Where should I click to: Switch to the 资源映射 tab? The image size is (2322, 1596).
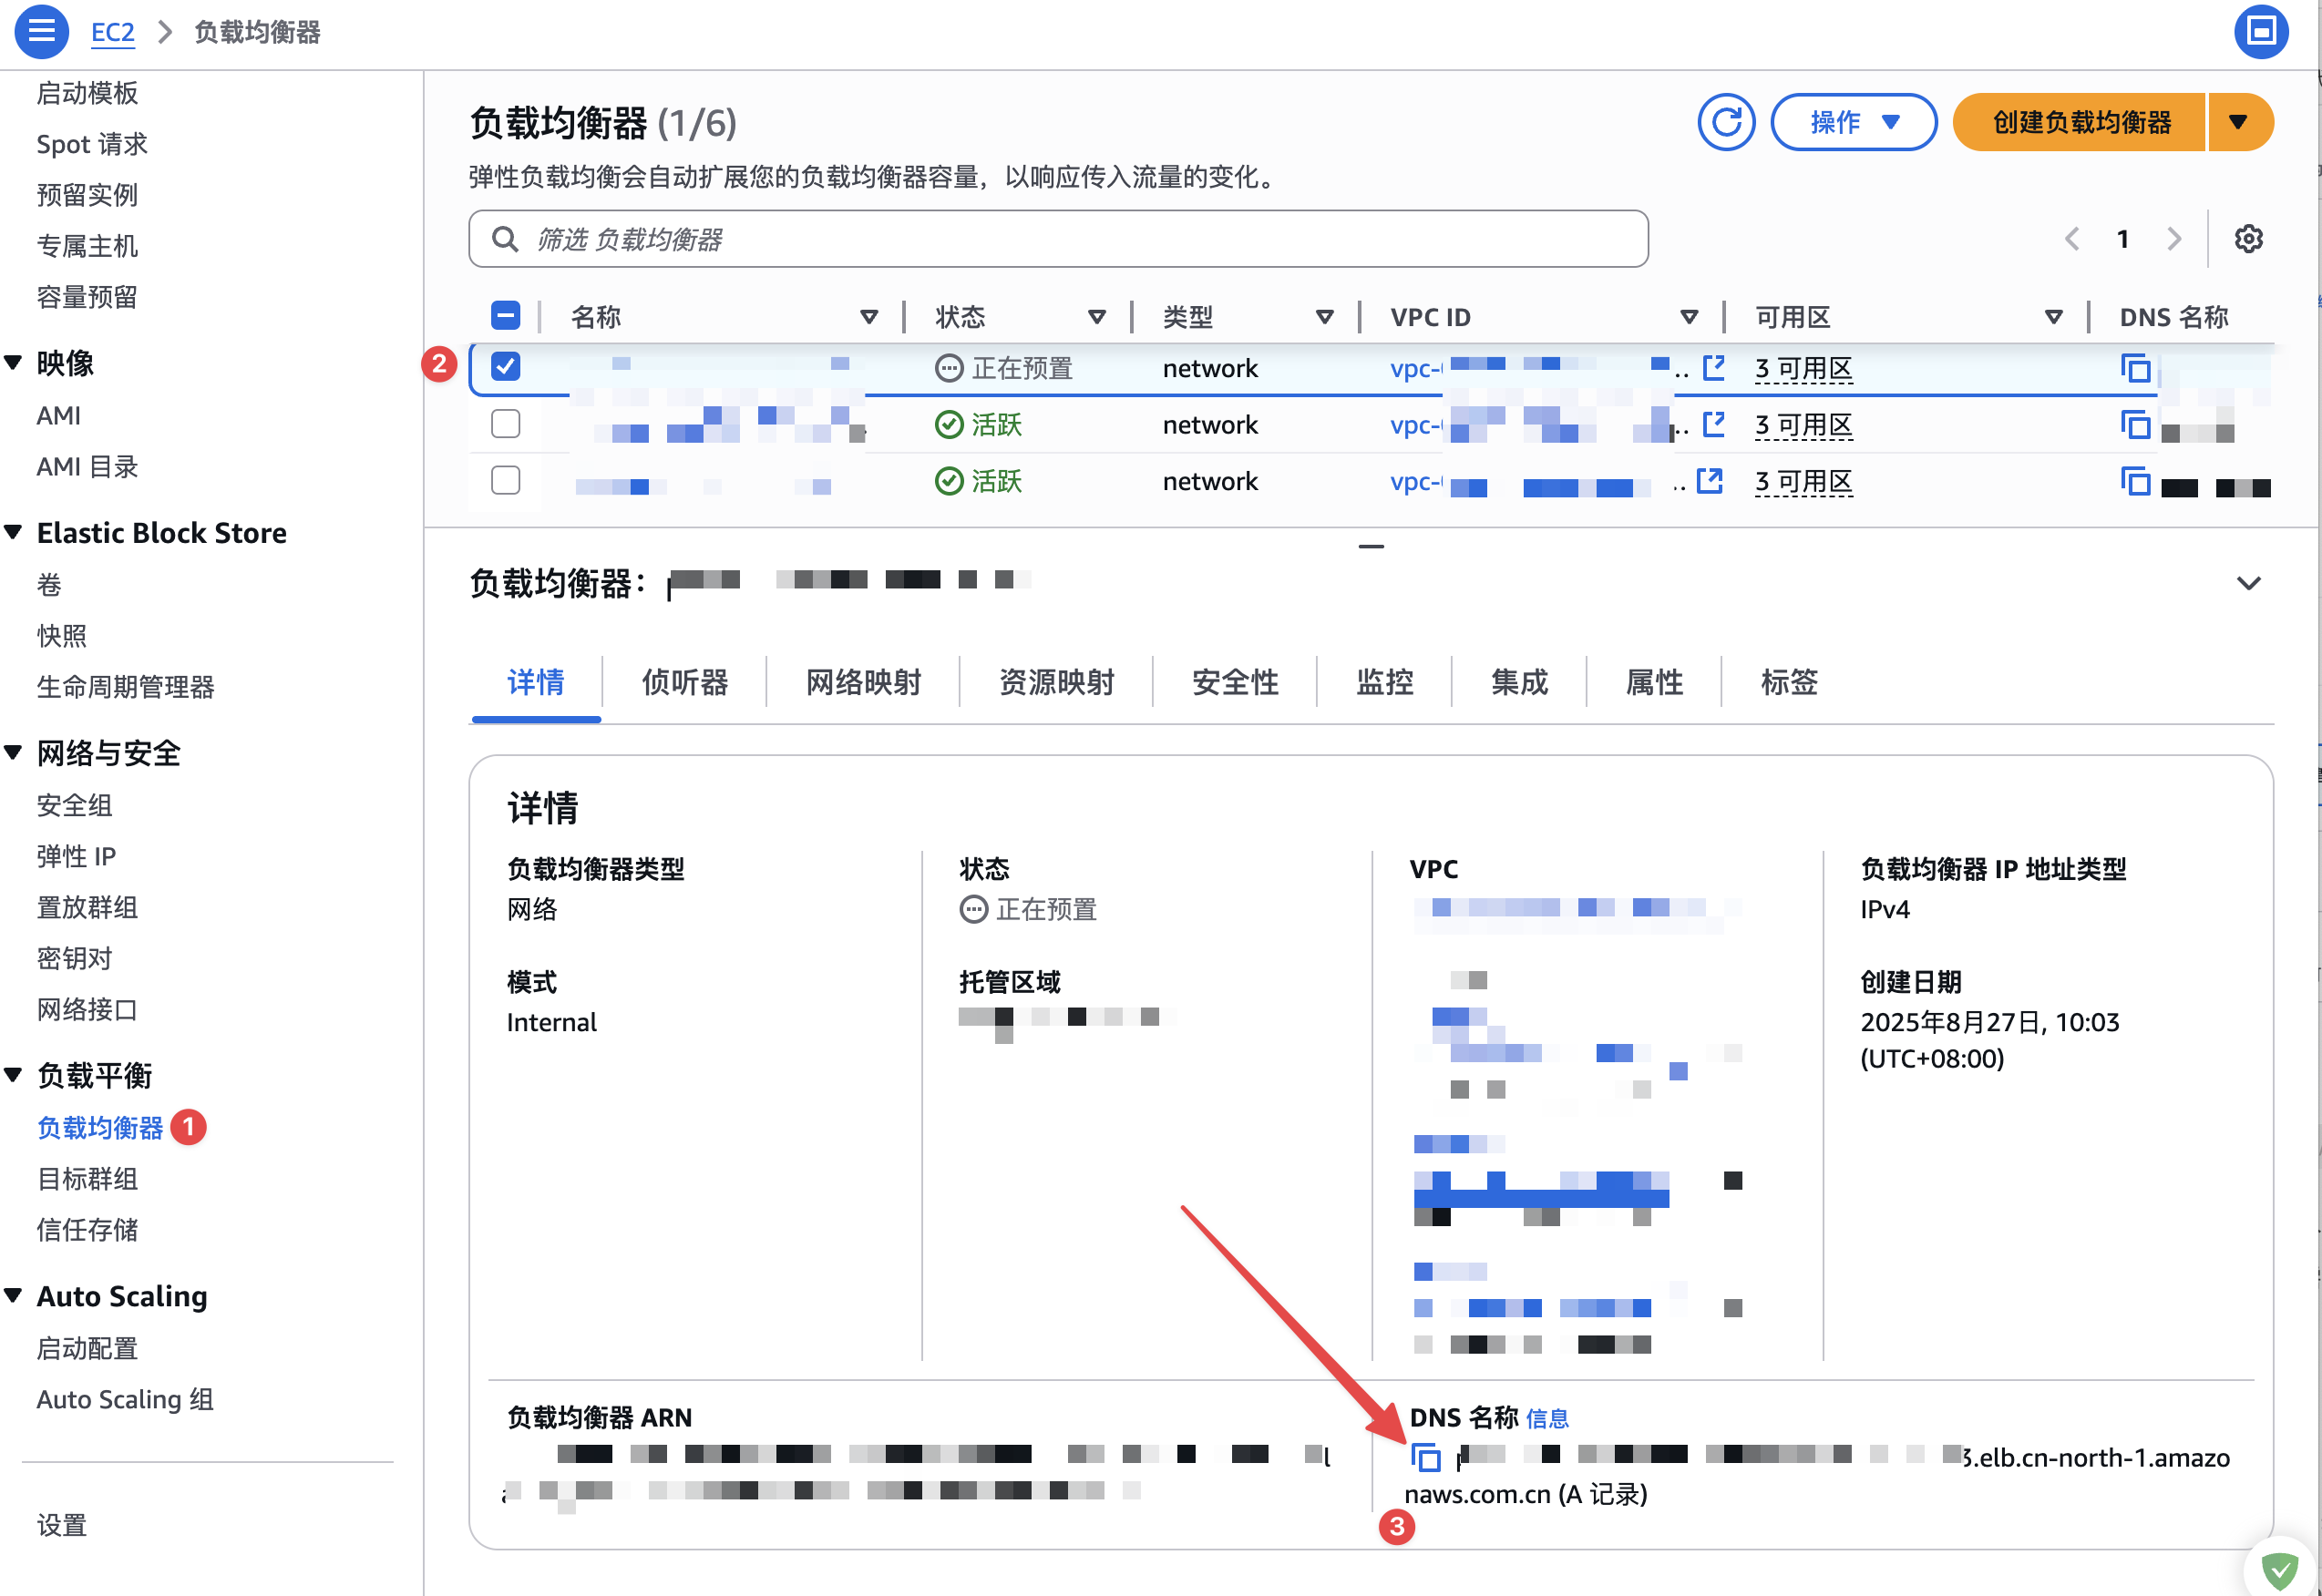1056,682
